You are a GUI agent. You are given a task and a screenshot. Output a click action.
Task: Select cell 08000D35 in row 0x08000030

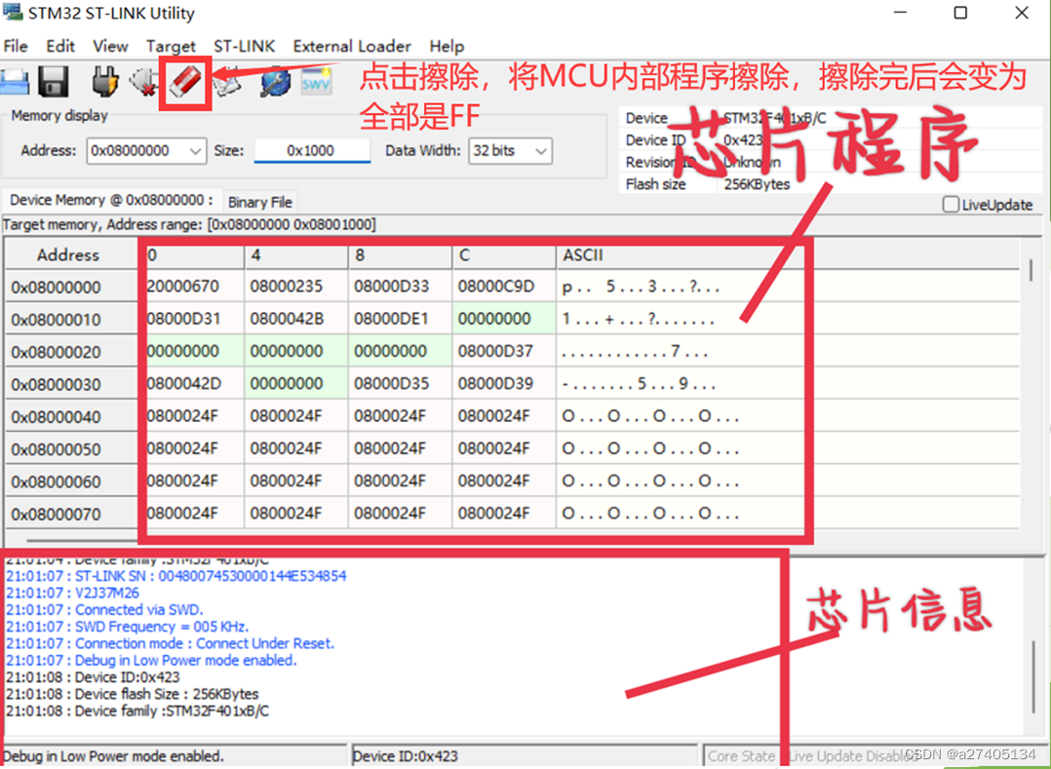[x=400, y=384]
